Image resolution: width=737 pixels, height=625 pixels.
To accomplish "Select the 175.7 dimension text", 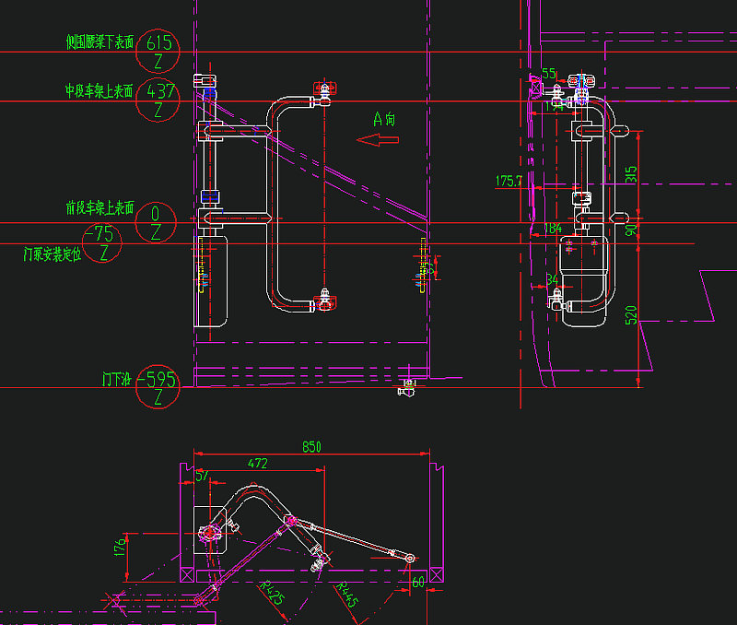I will point(509,181).
